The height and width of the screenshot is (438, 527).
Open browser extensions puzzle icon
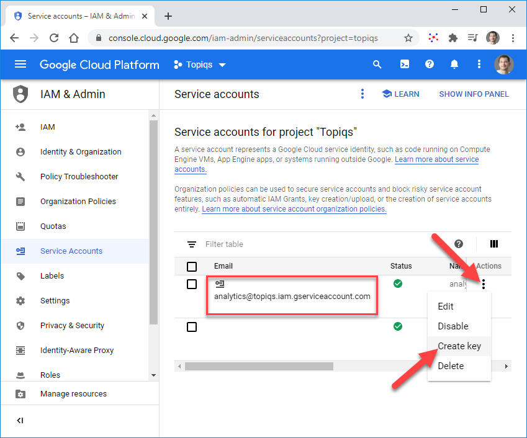coord(453,38)
